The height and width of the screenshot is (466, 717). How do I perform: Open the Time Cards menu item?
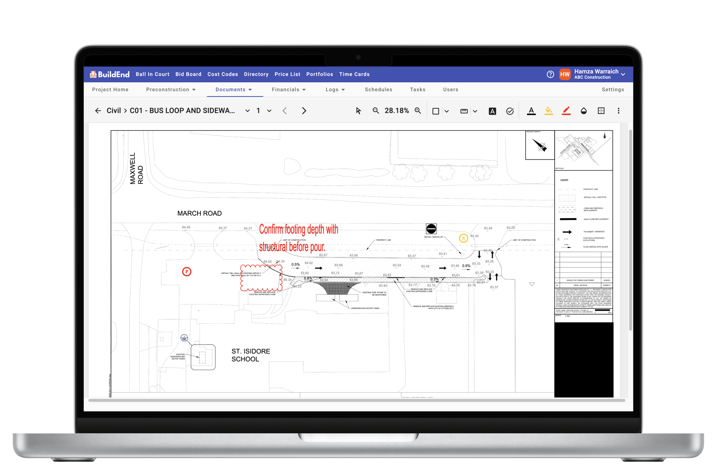coord(354,74)
